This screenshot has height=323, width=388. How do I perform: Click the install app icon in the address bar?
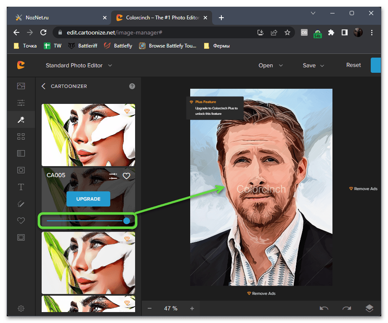click(x=260, y=32)
